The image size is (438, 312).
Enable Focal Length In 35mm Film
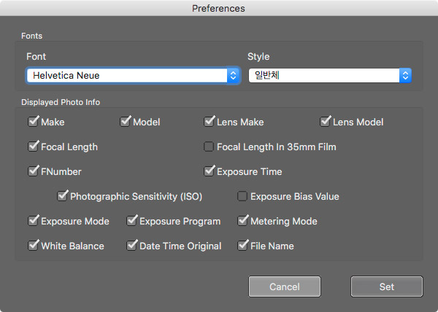point(210,147)
